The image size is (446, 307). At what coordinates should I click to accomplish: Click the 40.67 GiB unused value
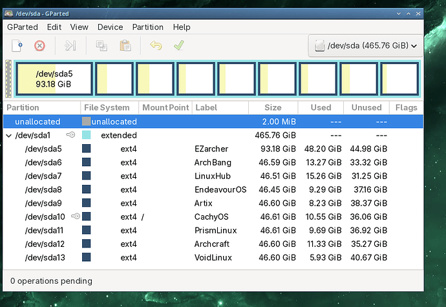tap(368, 257)
